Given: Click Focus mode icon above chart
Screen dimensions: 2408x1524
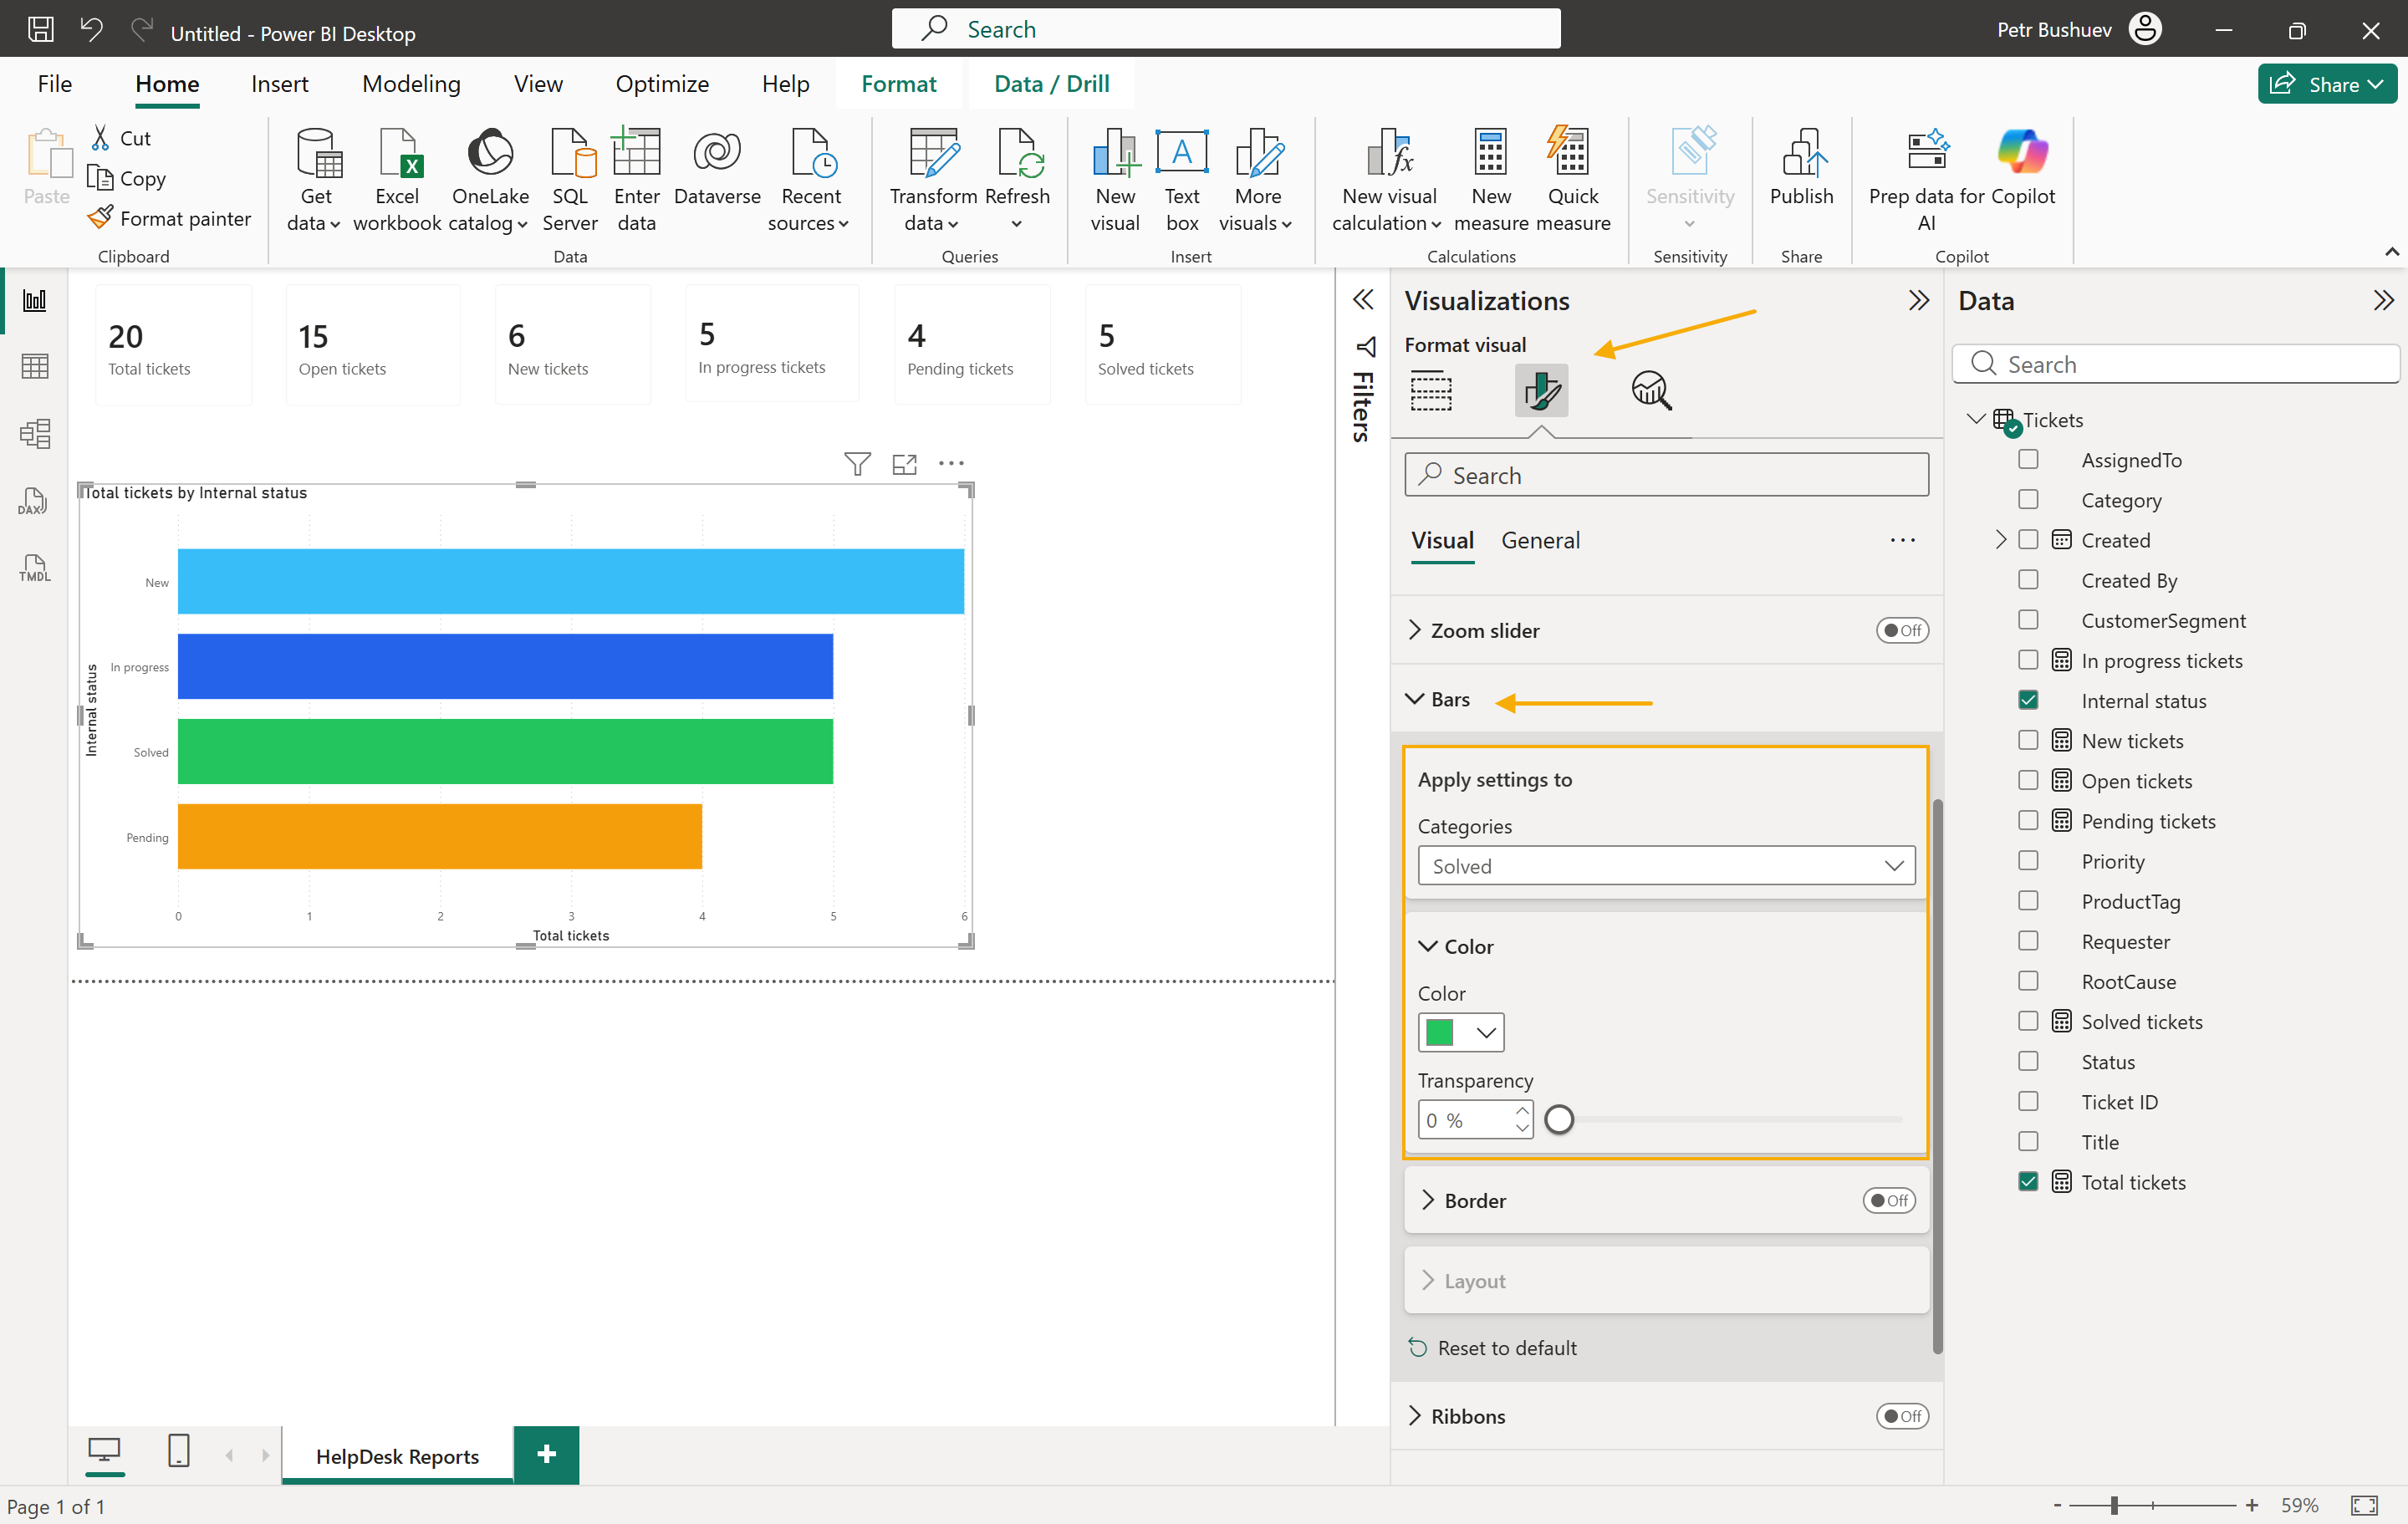Looking at the screenshot, I should tap(904, 464).
